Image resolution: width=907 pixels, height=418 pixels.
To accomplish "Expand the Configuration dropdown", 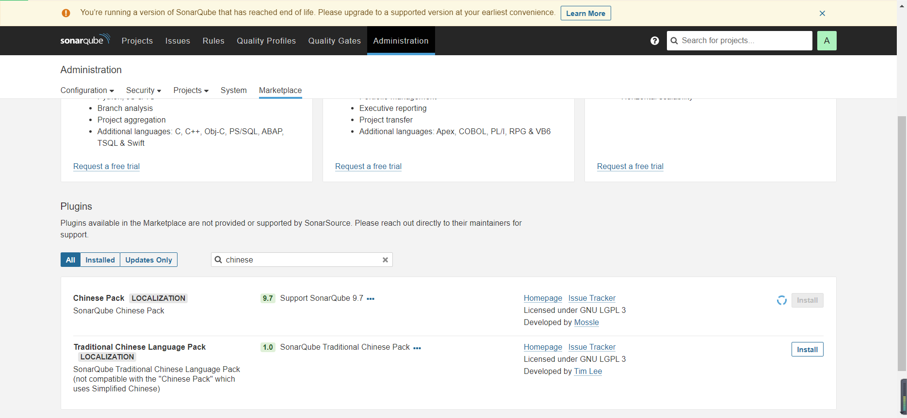I will point(87,90).
